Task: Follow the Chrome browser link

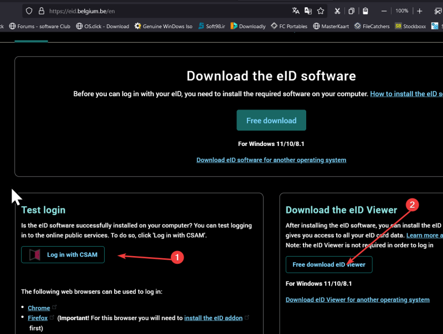Action: 39,307
